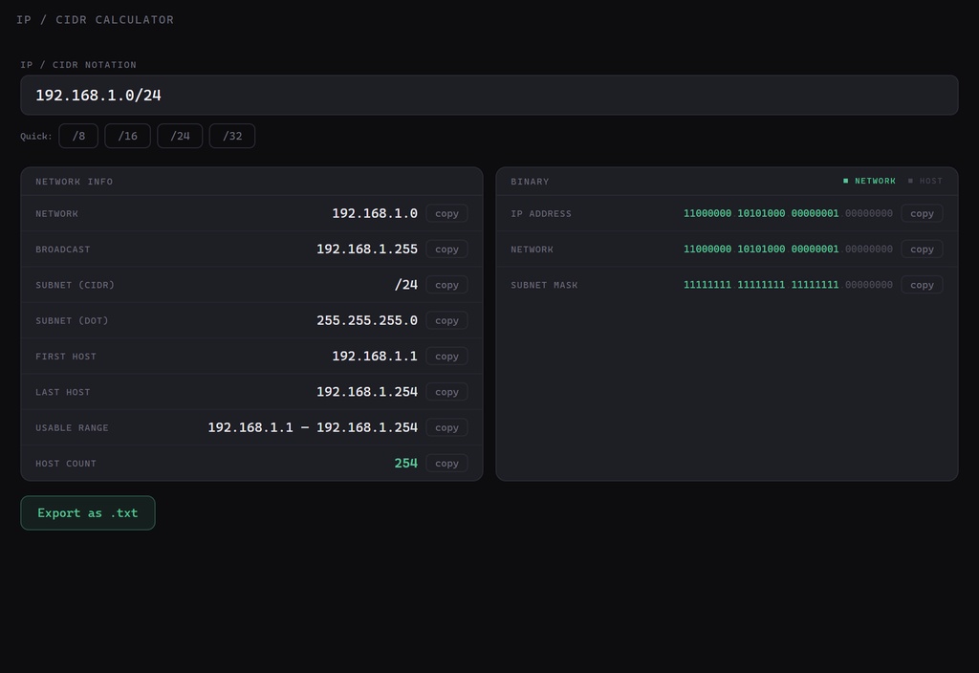
Task: Click the BINARY panel header
Action: [x=530, y=182]
